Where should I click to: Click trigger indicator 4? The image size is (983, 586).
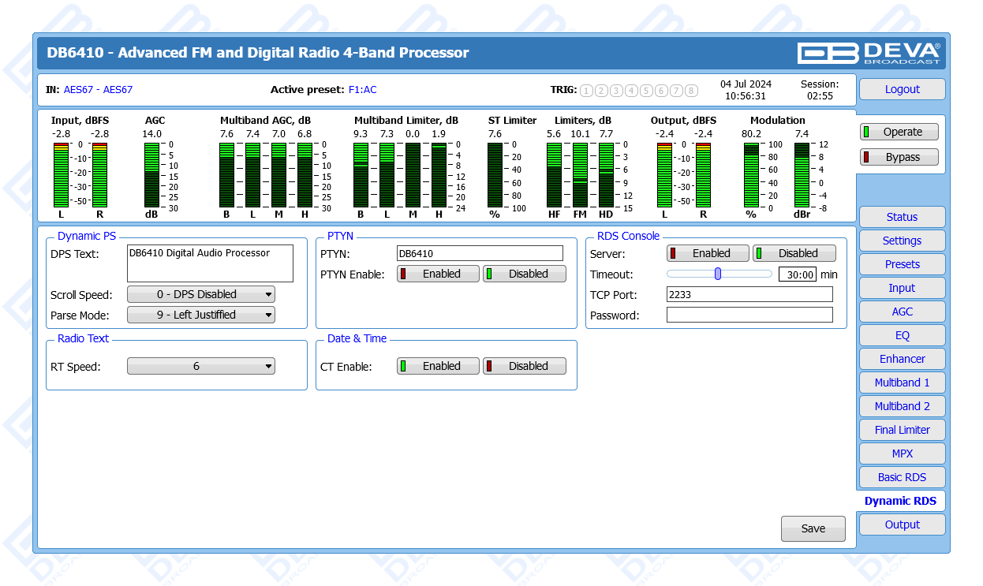click(631, 91)
